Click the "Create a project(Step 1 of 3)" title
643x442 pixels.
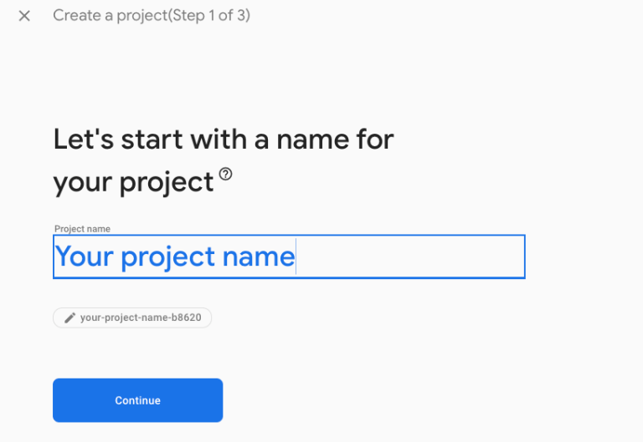coord(151,16)
